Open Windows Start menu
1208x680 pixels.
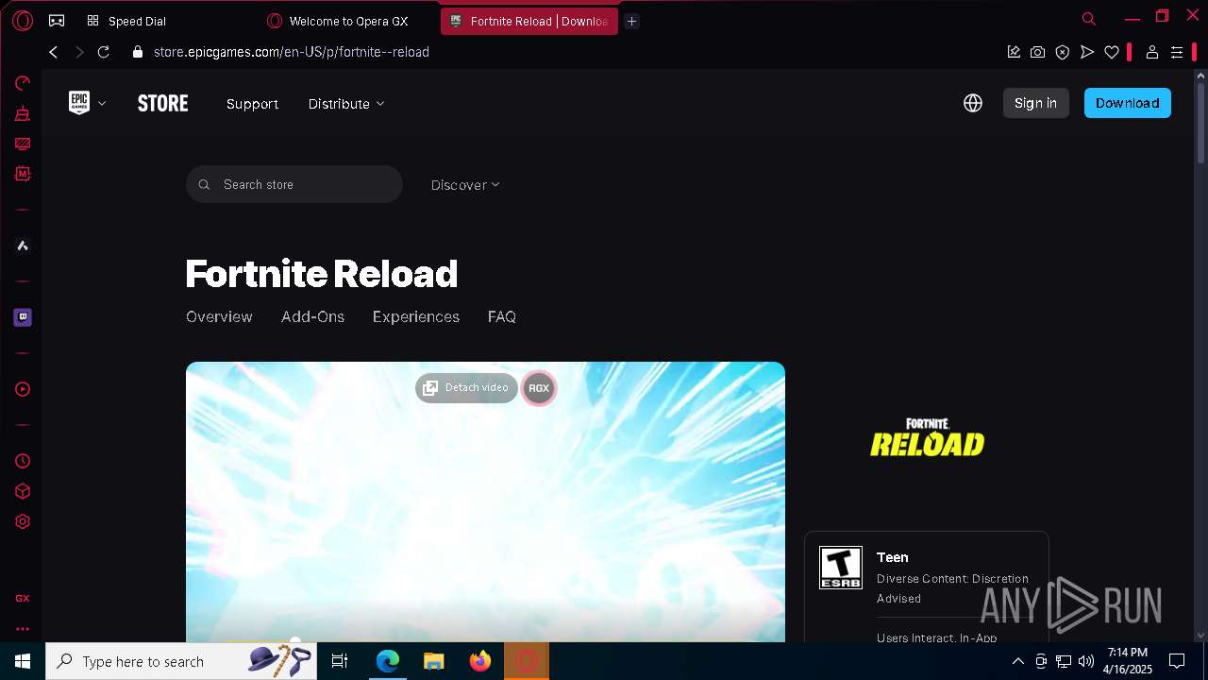[x=23, y=661]
